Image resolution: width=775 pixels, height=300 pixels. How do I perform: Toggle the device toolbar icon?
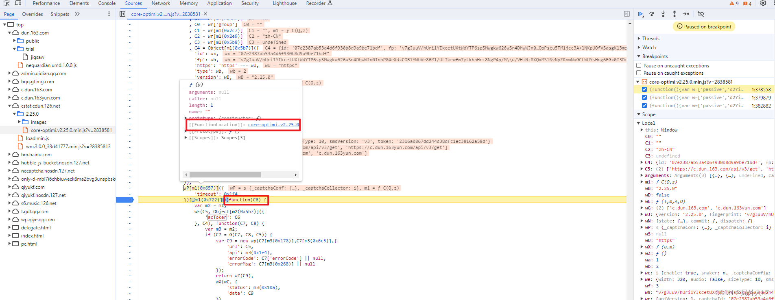coord(18,3)
